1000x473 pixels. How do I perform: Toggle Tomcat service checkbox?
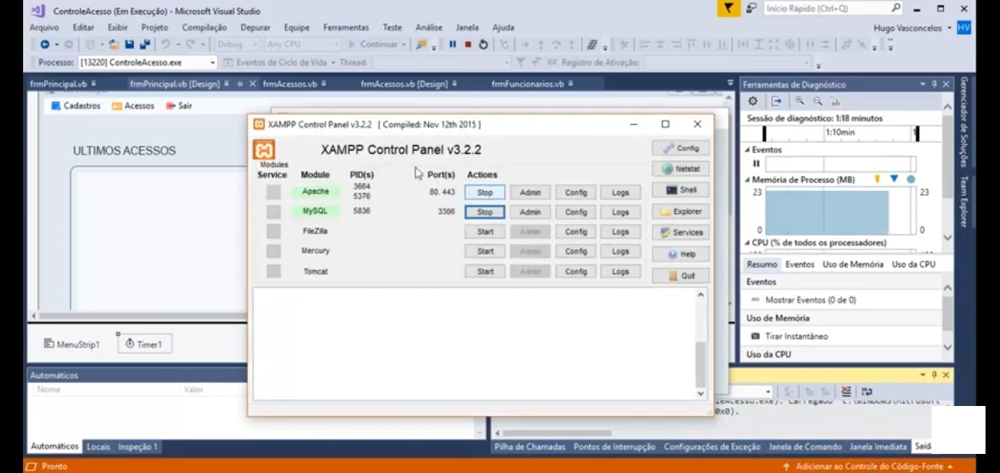click(274, 271)
